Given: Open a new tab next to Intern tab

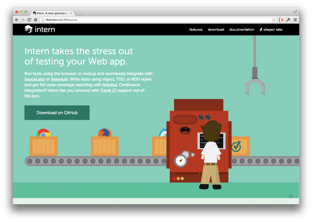Looking at the screenshot, I should 78,13.
